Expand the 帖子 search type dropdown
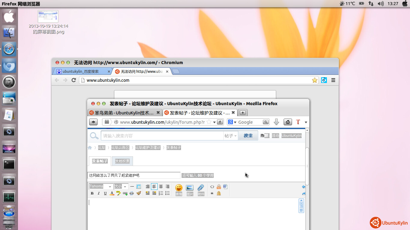 tap(231, 136)
